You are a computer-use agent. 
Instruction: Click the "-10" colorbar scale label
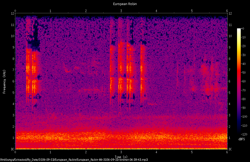click(x=243, y=37)
